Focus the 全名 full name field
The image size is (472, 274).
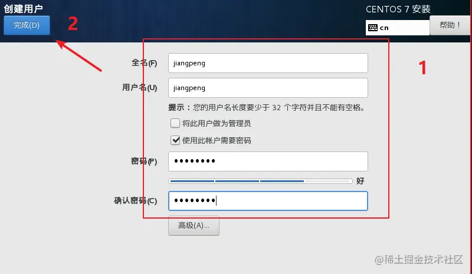coord(268,63)
